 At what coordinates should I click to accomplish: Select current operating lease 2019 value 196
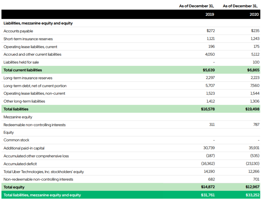click(211, 47)
